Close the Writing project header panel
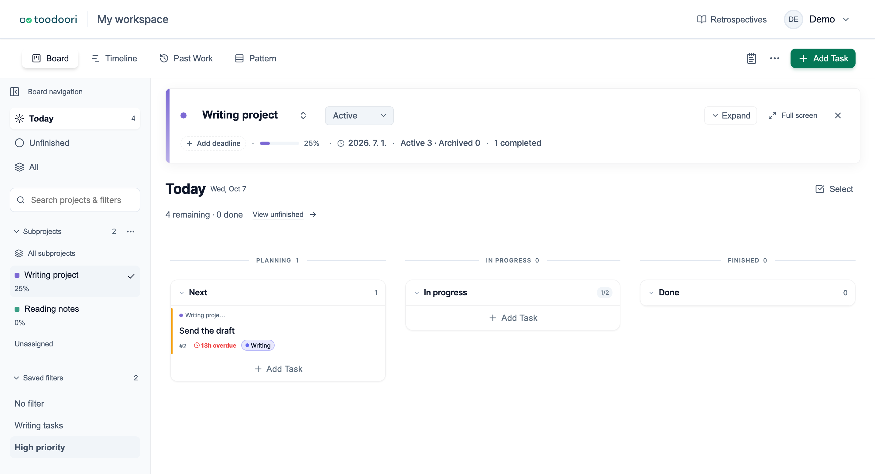 pyautogui.click(x=838, y=115)
